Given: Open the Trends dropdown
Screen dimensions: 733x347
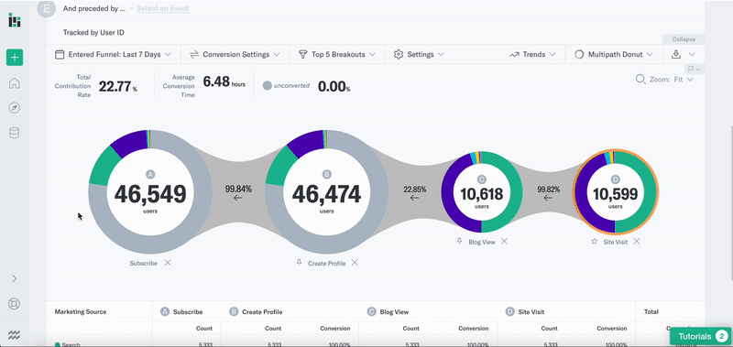Looking at the screenshot, I should [532, 55].
